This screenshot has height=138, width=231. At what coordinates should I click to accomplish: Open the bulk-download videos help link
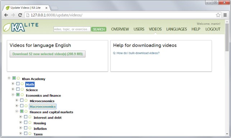[x=136, y=53]
